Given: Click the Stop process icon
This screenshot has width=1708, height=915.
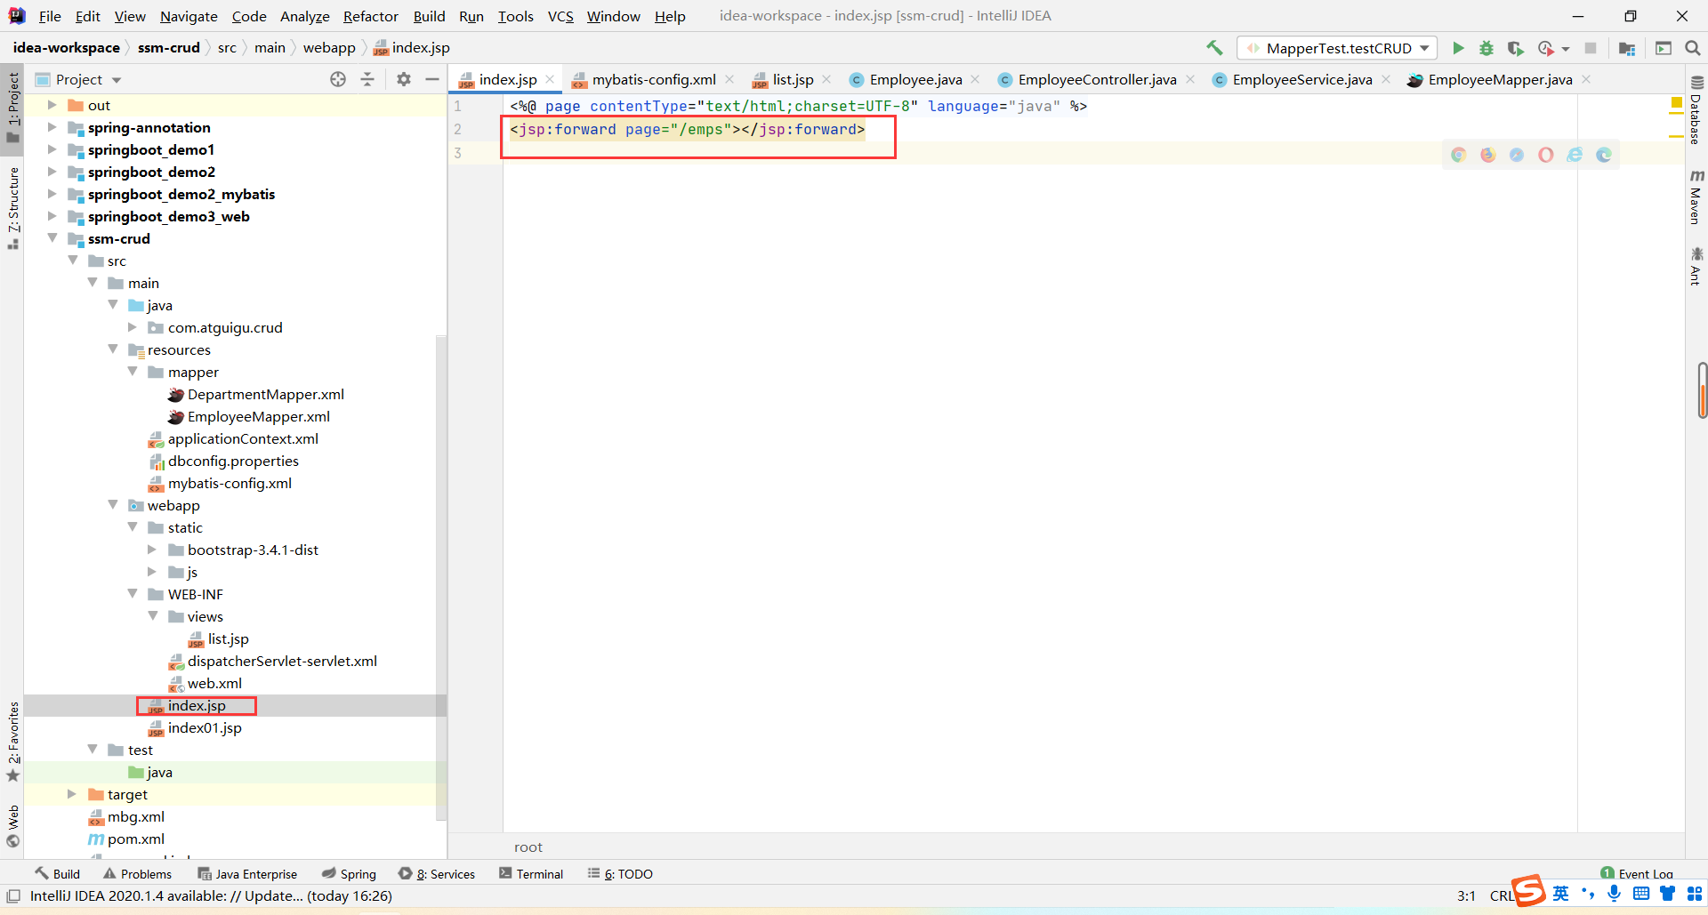Looking at the screenshot, I should (x=1591, y=48).
